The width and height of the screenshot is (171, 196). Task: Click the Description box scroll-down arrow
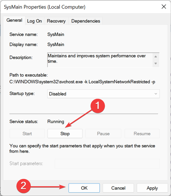pyautogui.click(x=156, y=63)
